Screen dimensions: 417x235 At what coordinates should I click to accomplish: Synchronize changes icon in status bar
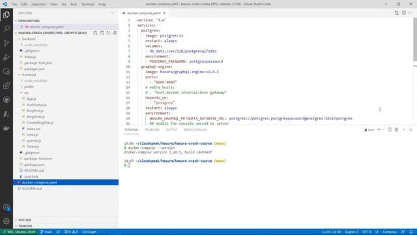click(58, 232)
